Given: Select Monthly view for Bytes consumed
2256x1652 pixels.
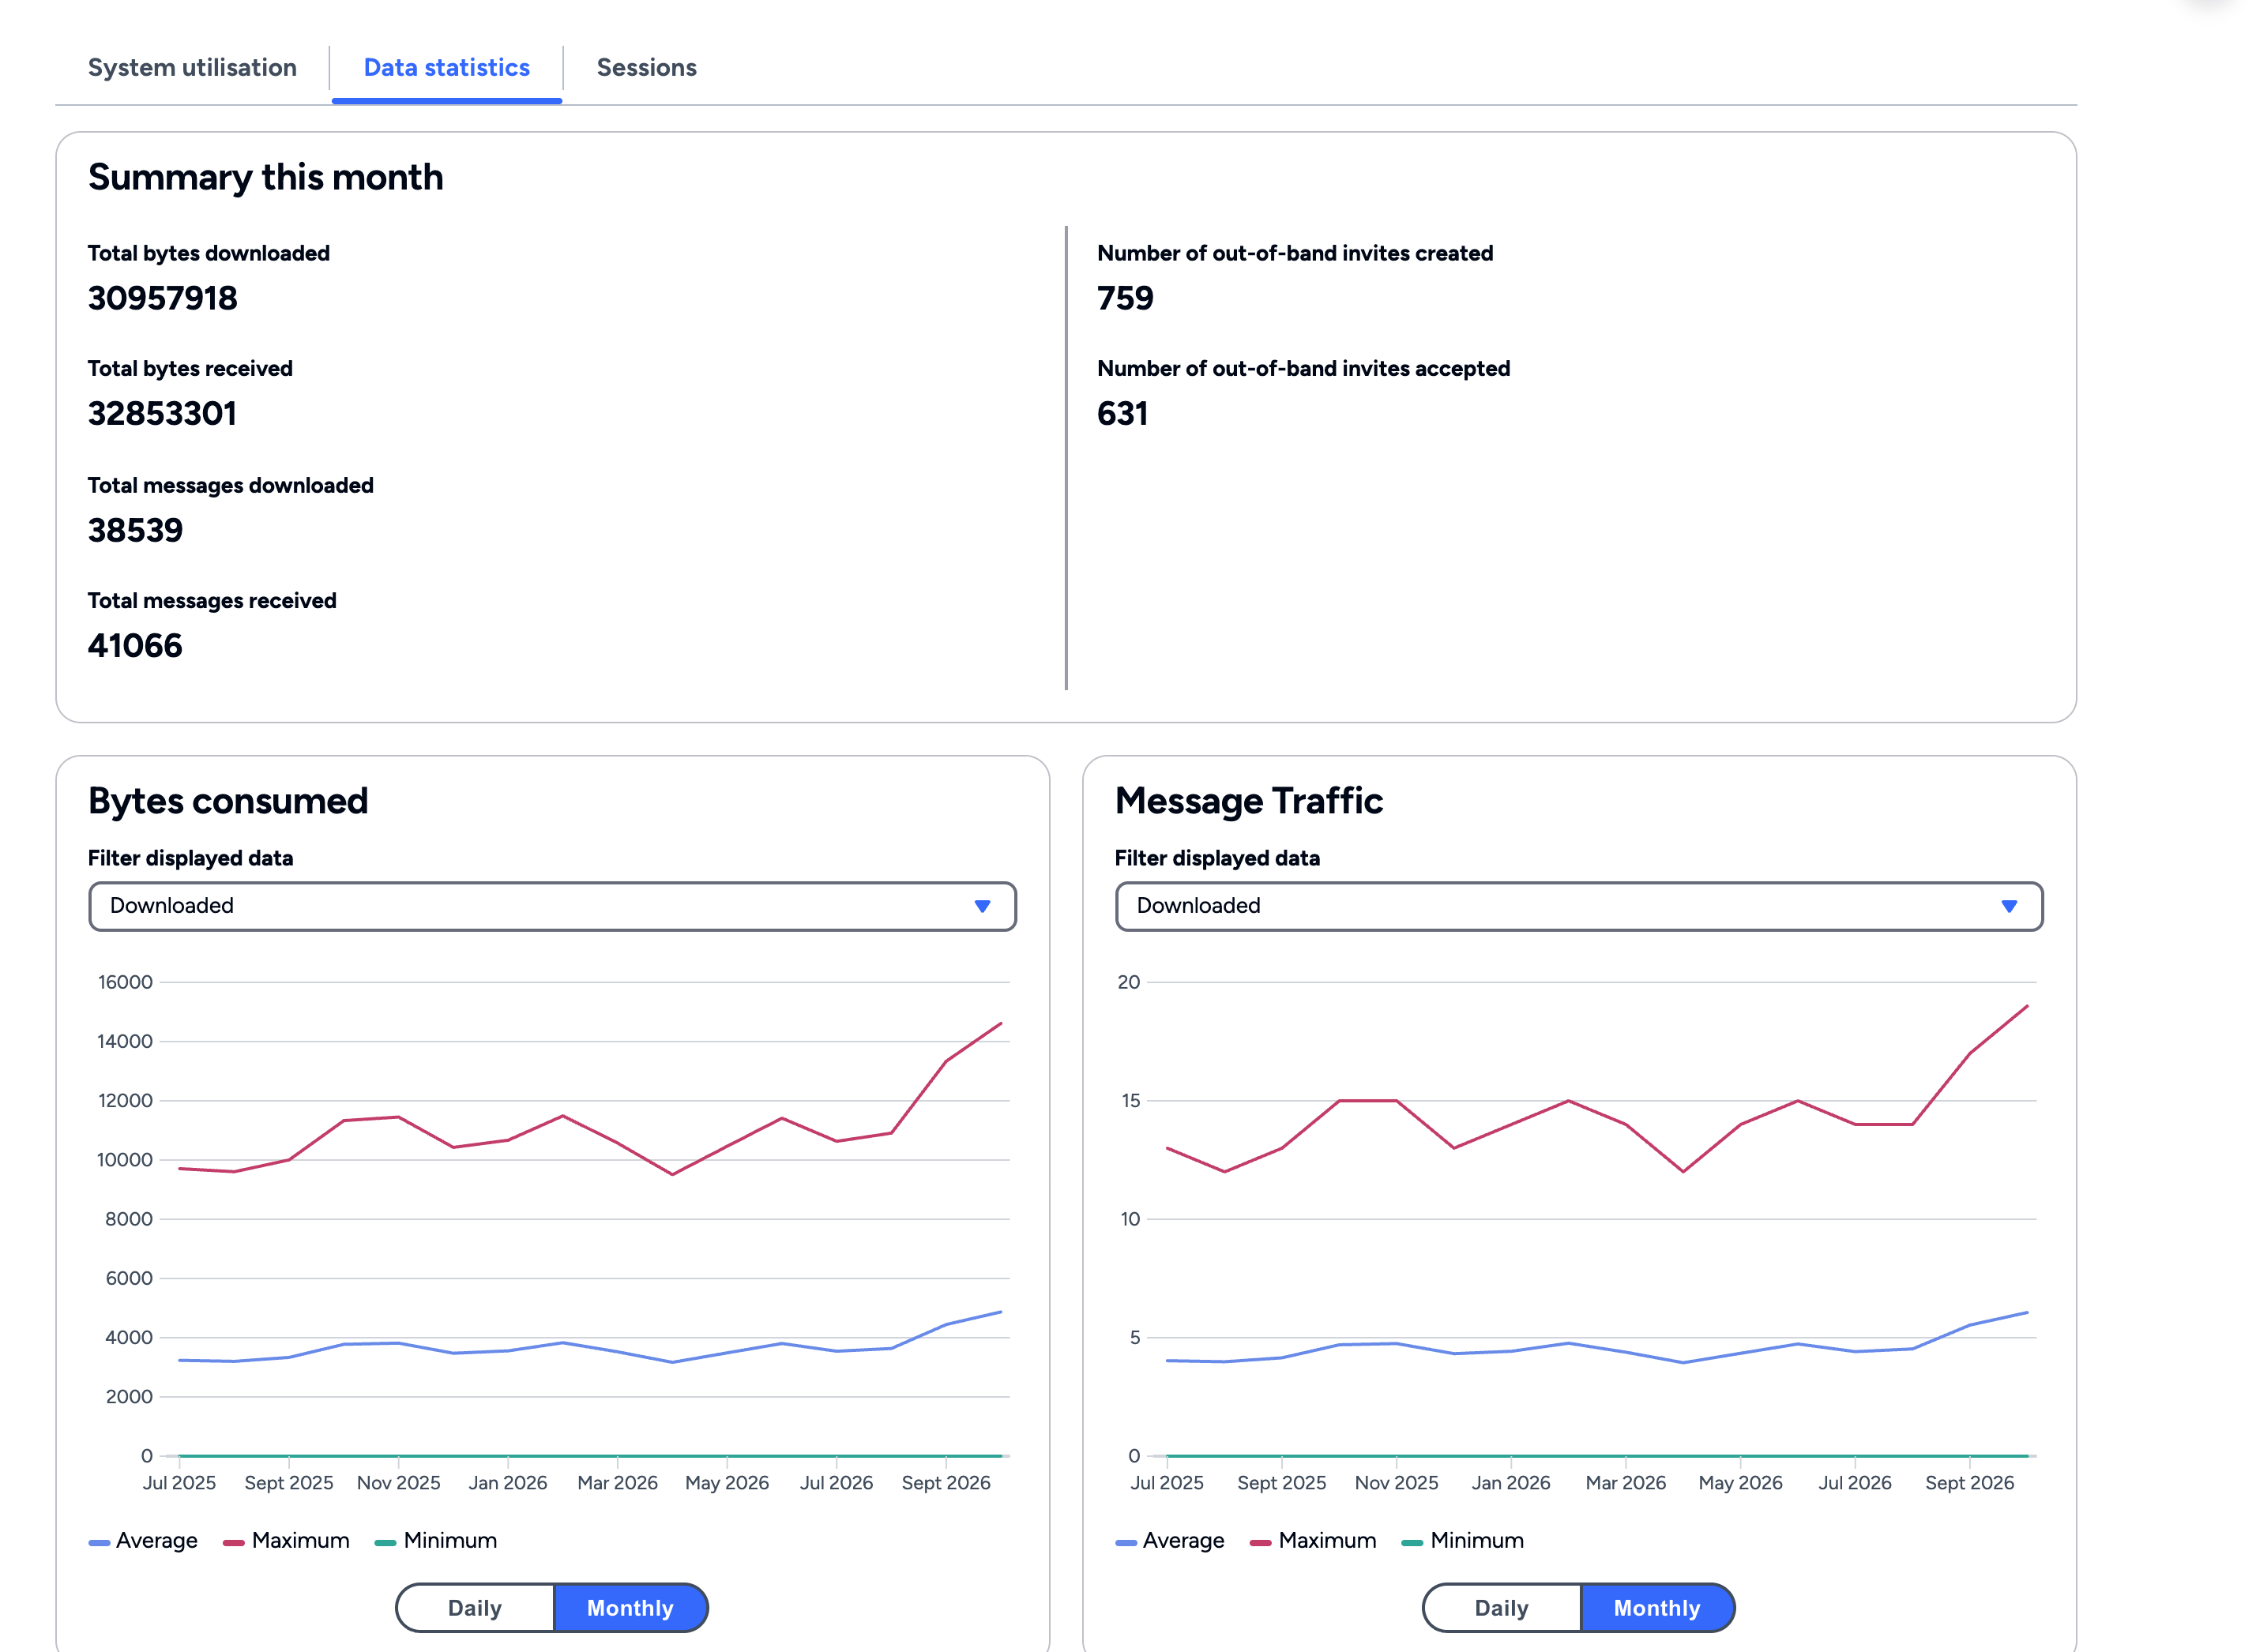Looking at the screenshot, I should [x=630, y=1608].
